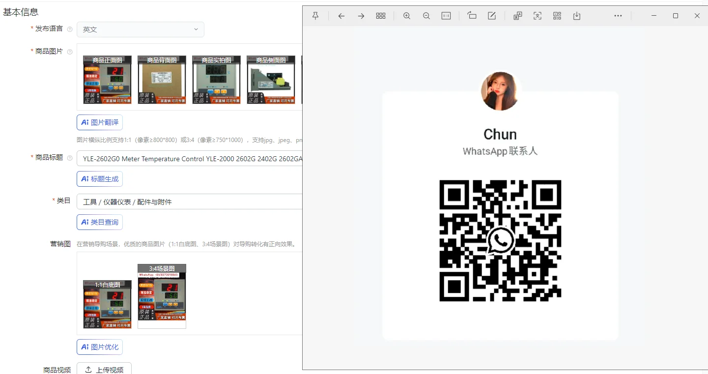The width and height of the screenshot is (708, 374).
Task: Select the 1:1白底图 marketing thumbnail
Action: point(108,304)
